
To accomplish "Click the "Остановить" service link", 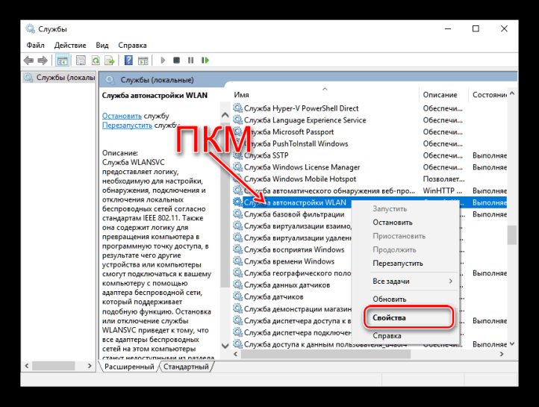I will [122, 116].
